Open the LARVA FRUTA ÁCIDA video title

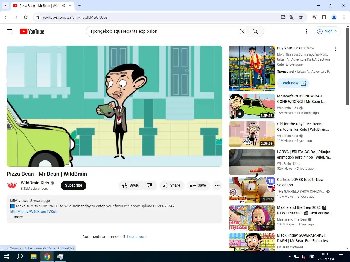pos(304,154)
